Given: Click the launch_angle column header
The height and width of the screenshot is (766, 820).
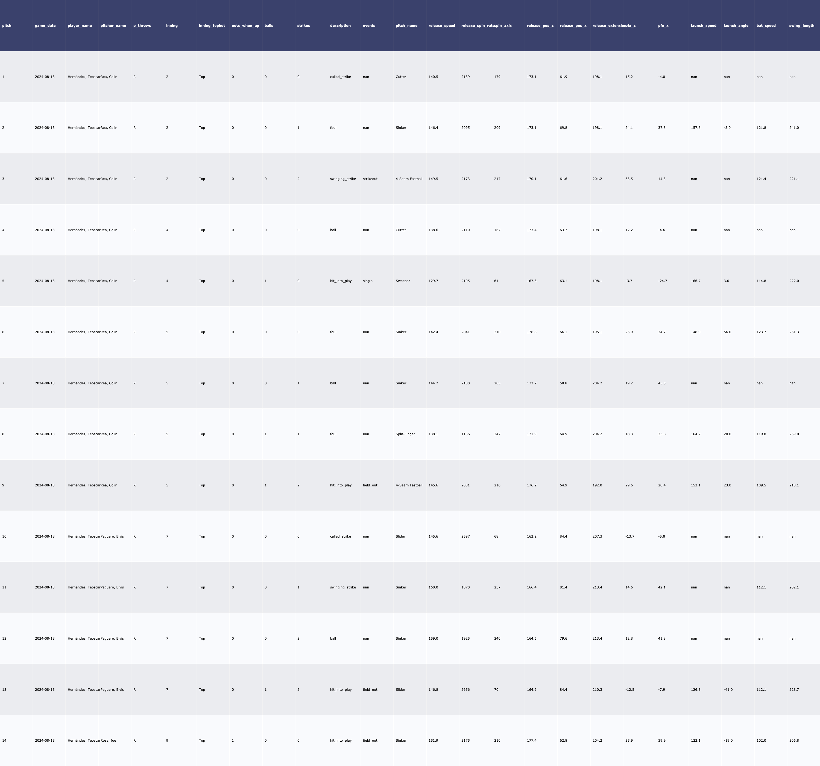Looking at the screenshot, I should point(736,26).
